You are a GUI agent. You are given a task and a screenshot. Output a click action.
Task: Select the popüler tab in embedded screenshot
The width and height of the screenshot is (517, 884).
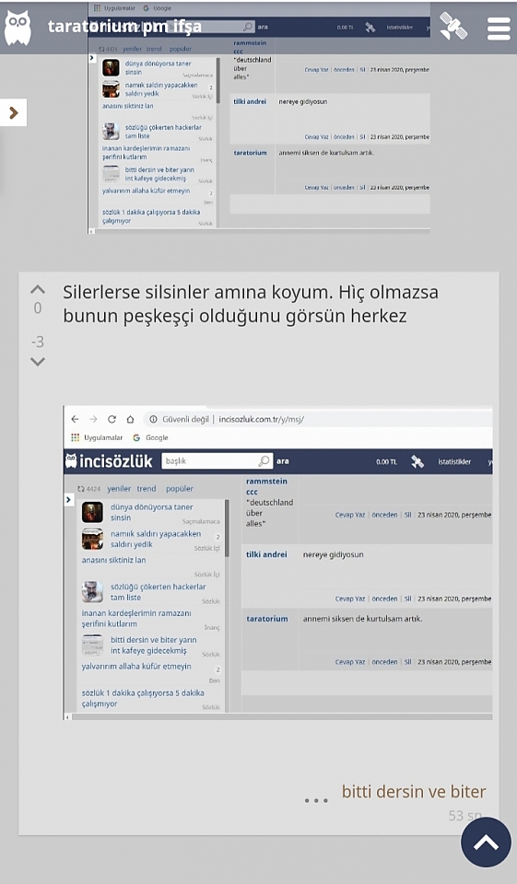pyautogui.click(x=180, y=489)
